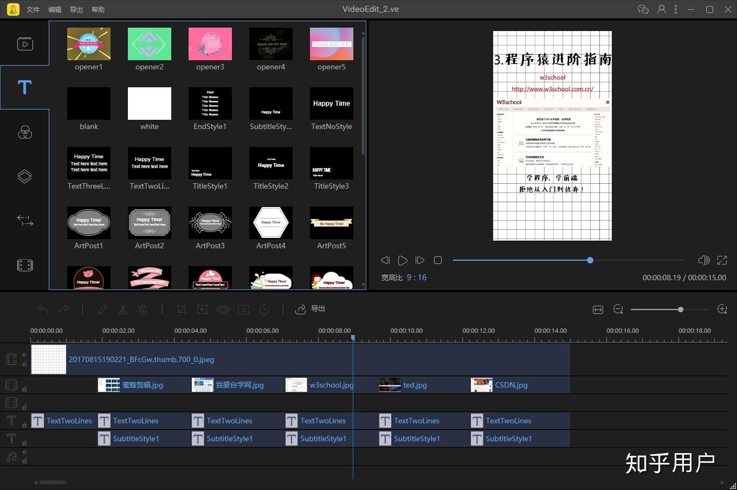Open the 导出 menu in title bar

(x=76, y=9)
